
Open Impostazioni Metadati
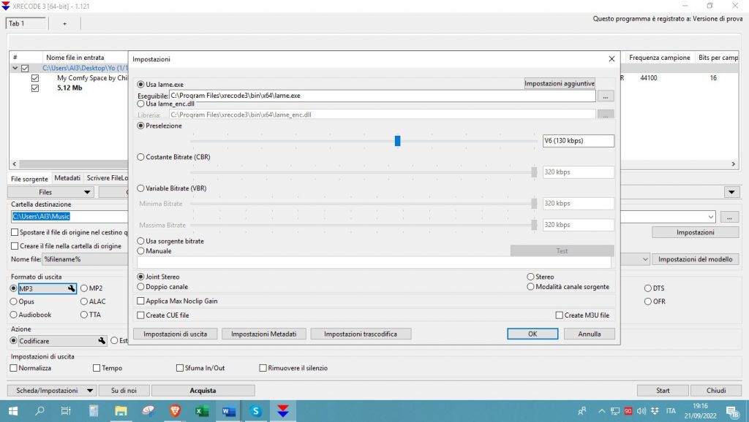(x=263, y=334)
